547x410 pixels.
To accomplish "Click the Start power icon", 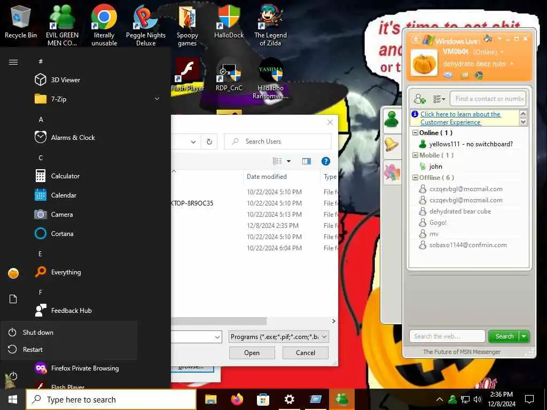I will tap(13, 376).
